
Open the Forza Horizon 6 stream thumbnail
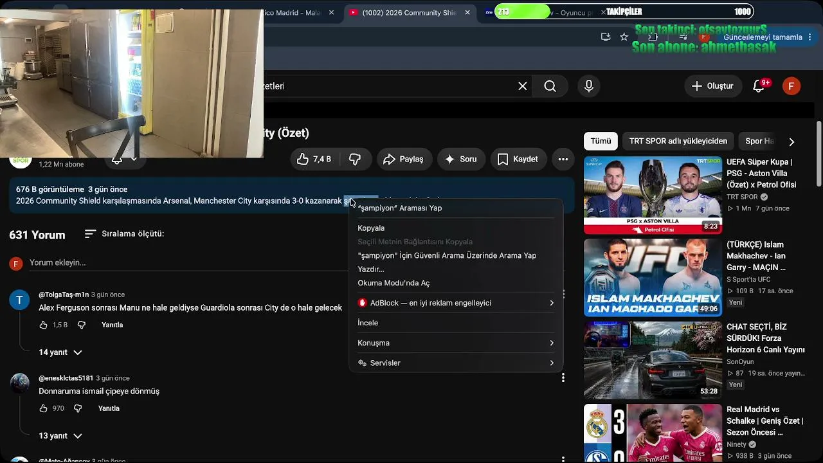coord(653,360)
